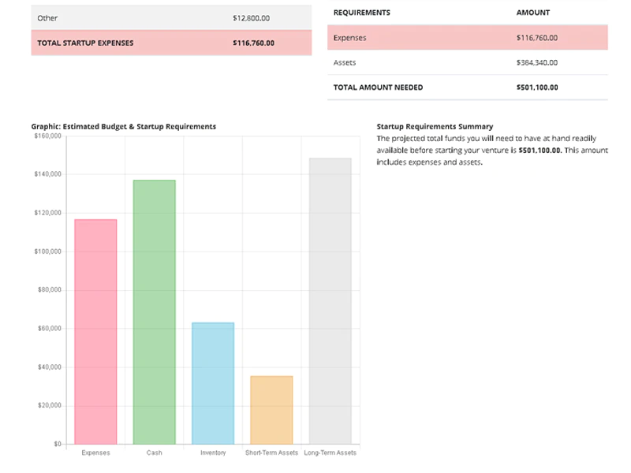Select the Other expense row

171,17
